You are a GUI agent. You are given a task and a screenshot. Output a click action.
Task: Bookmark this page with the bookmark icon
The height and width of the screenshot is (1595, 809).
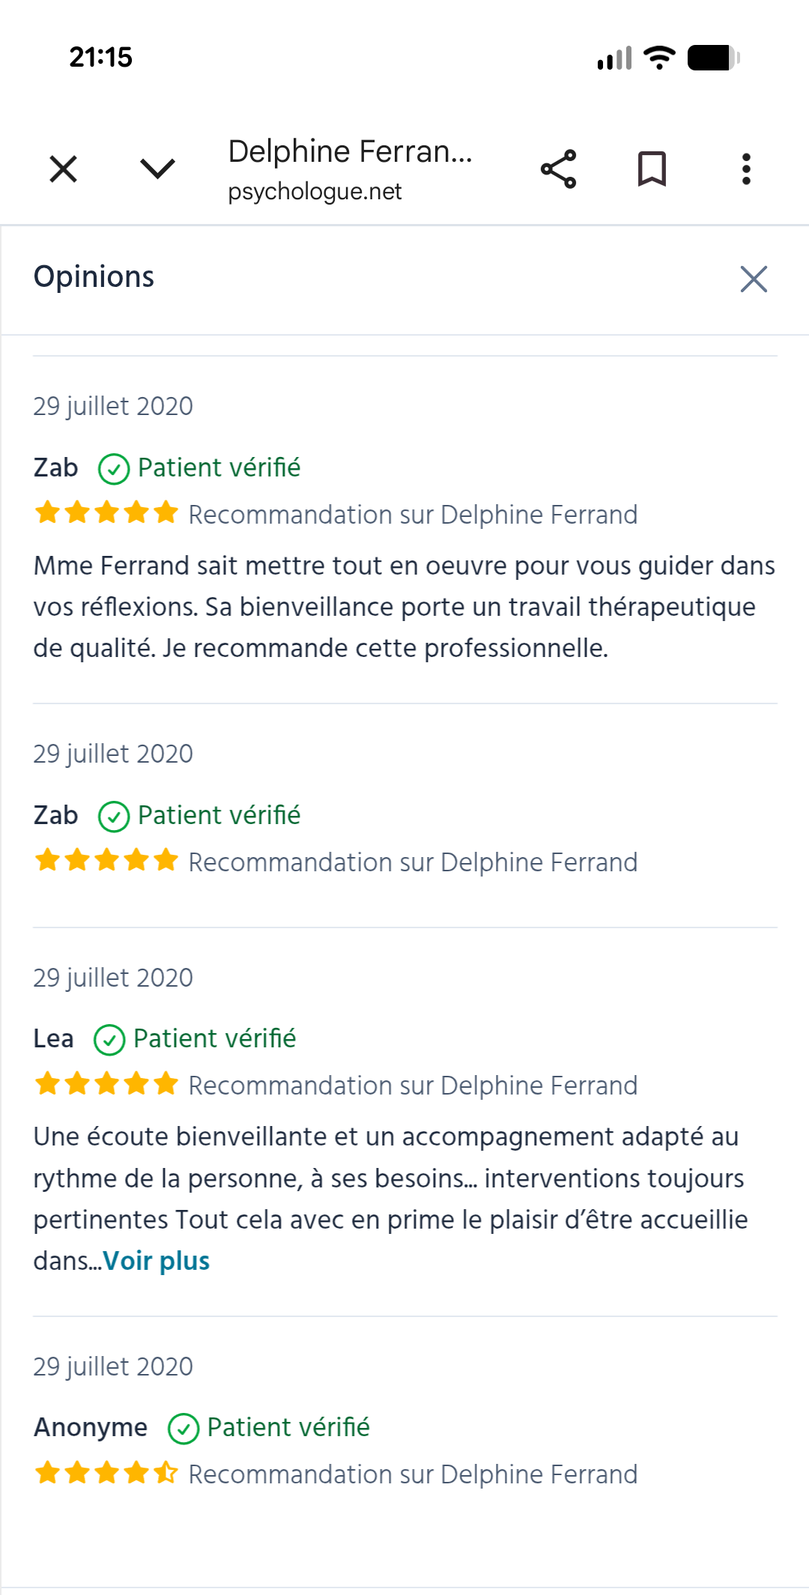coord(652,169)
